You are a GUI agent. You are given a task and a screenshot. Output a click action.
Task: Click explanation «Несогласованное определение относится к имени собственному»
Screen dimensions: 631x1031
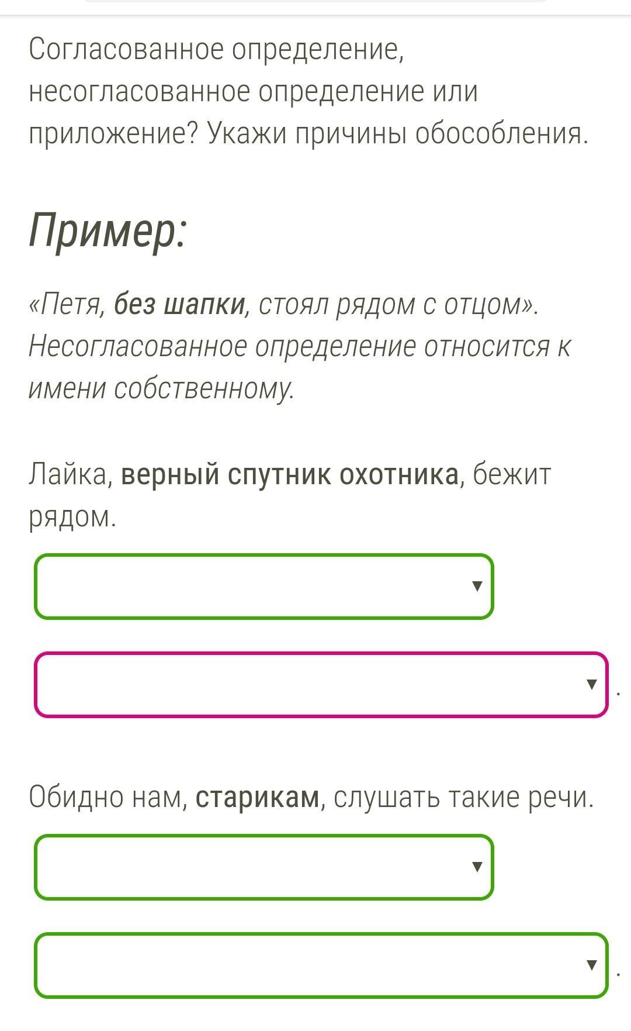[x=299, y=367]
